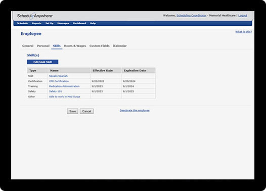Open the iCalendar tab
This screenshot has width=266, height=191.
[x=120, y=46]
